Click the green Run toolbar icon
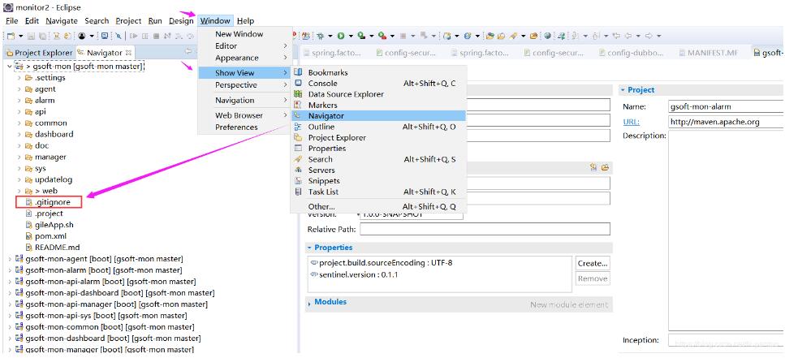Viewport: 785px width, 358px height. (x=340, y=36)
